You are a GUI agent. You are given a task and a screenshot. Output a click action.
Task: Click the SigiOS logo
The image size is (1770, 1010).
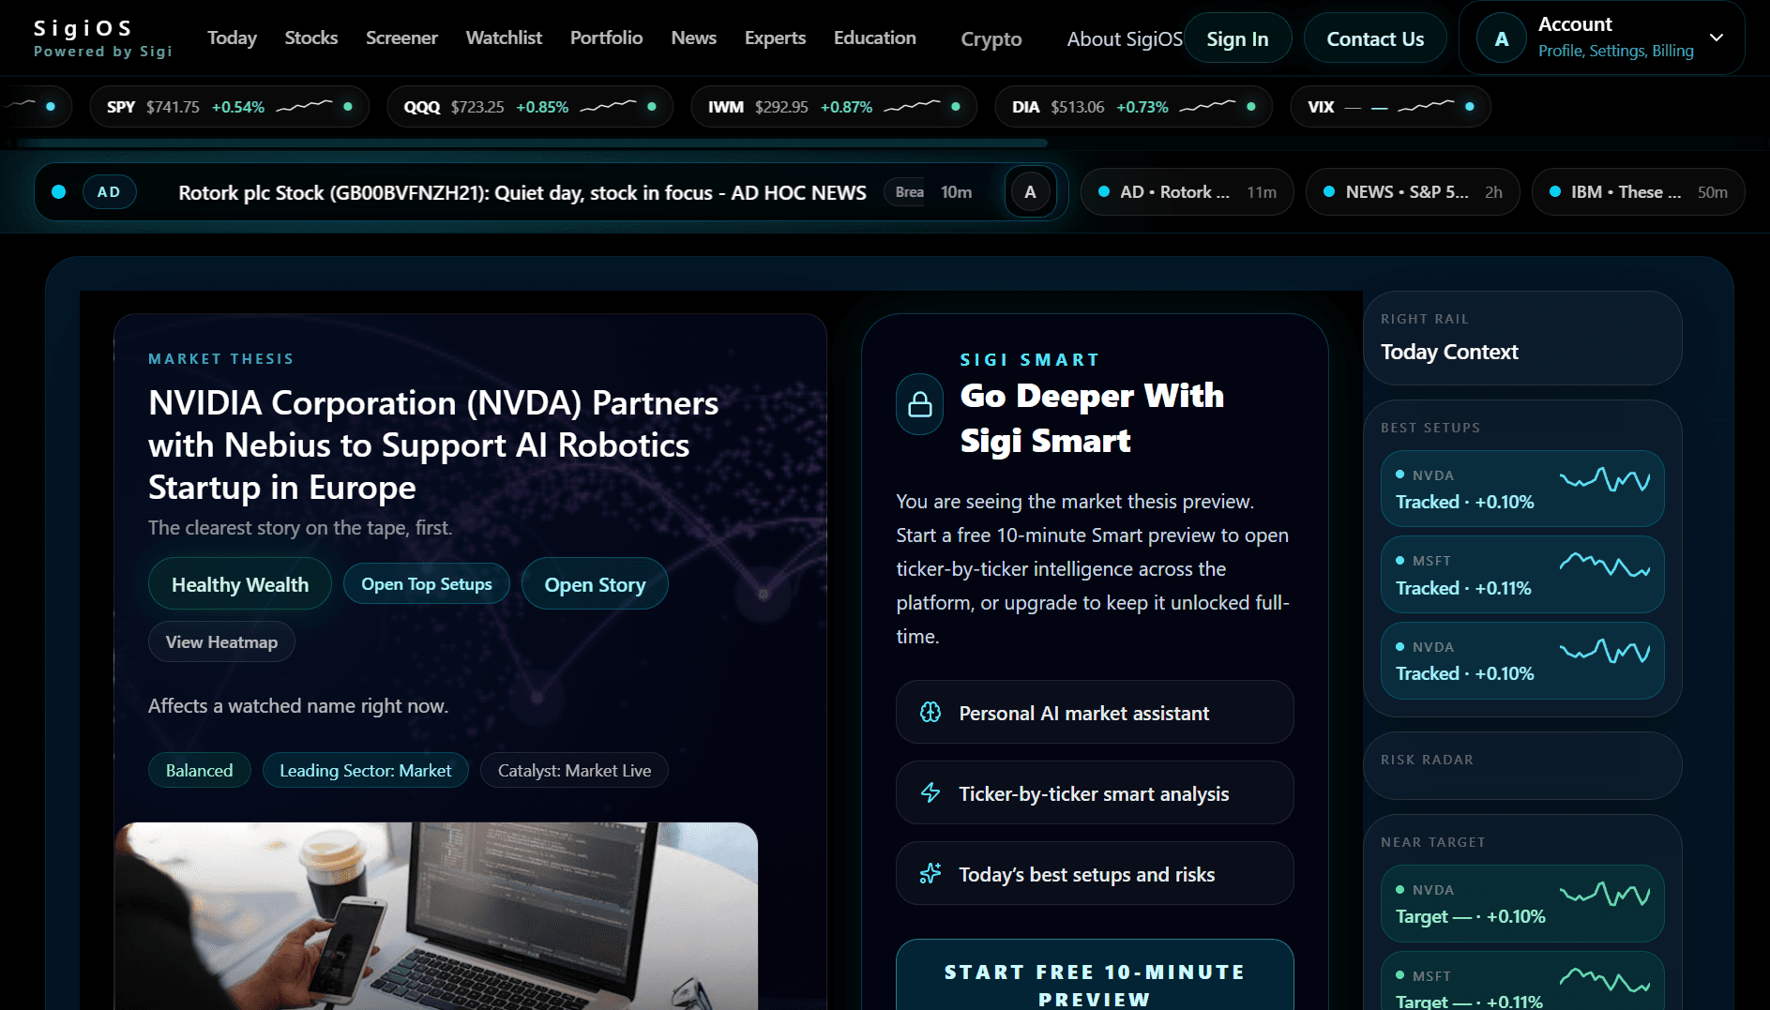click(x=103, y=38)
